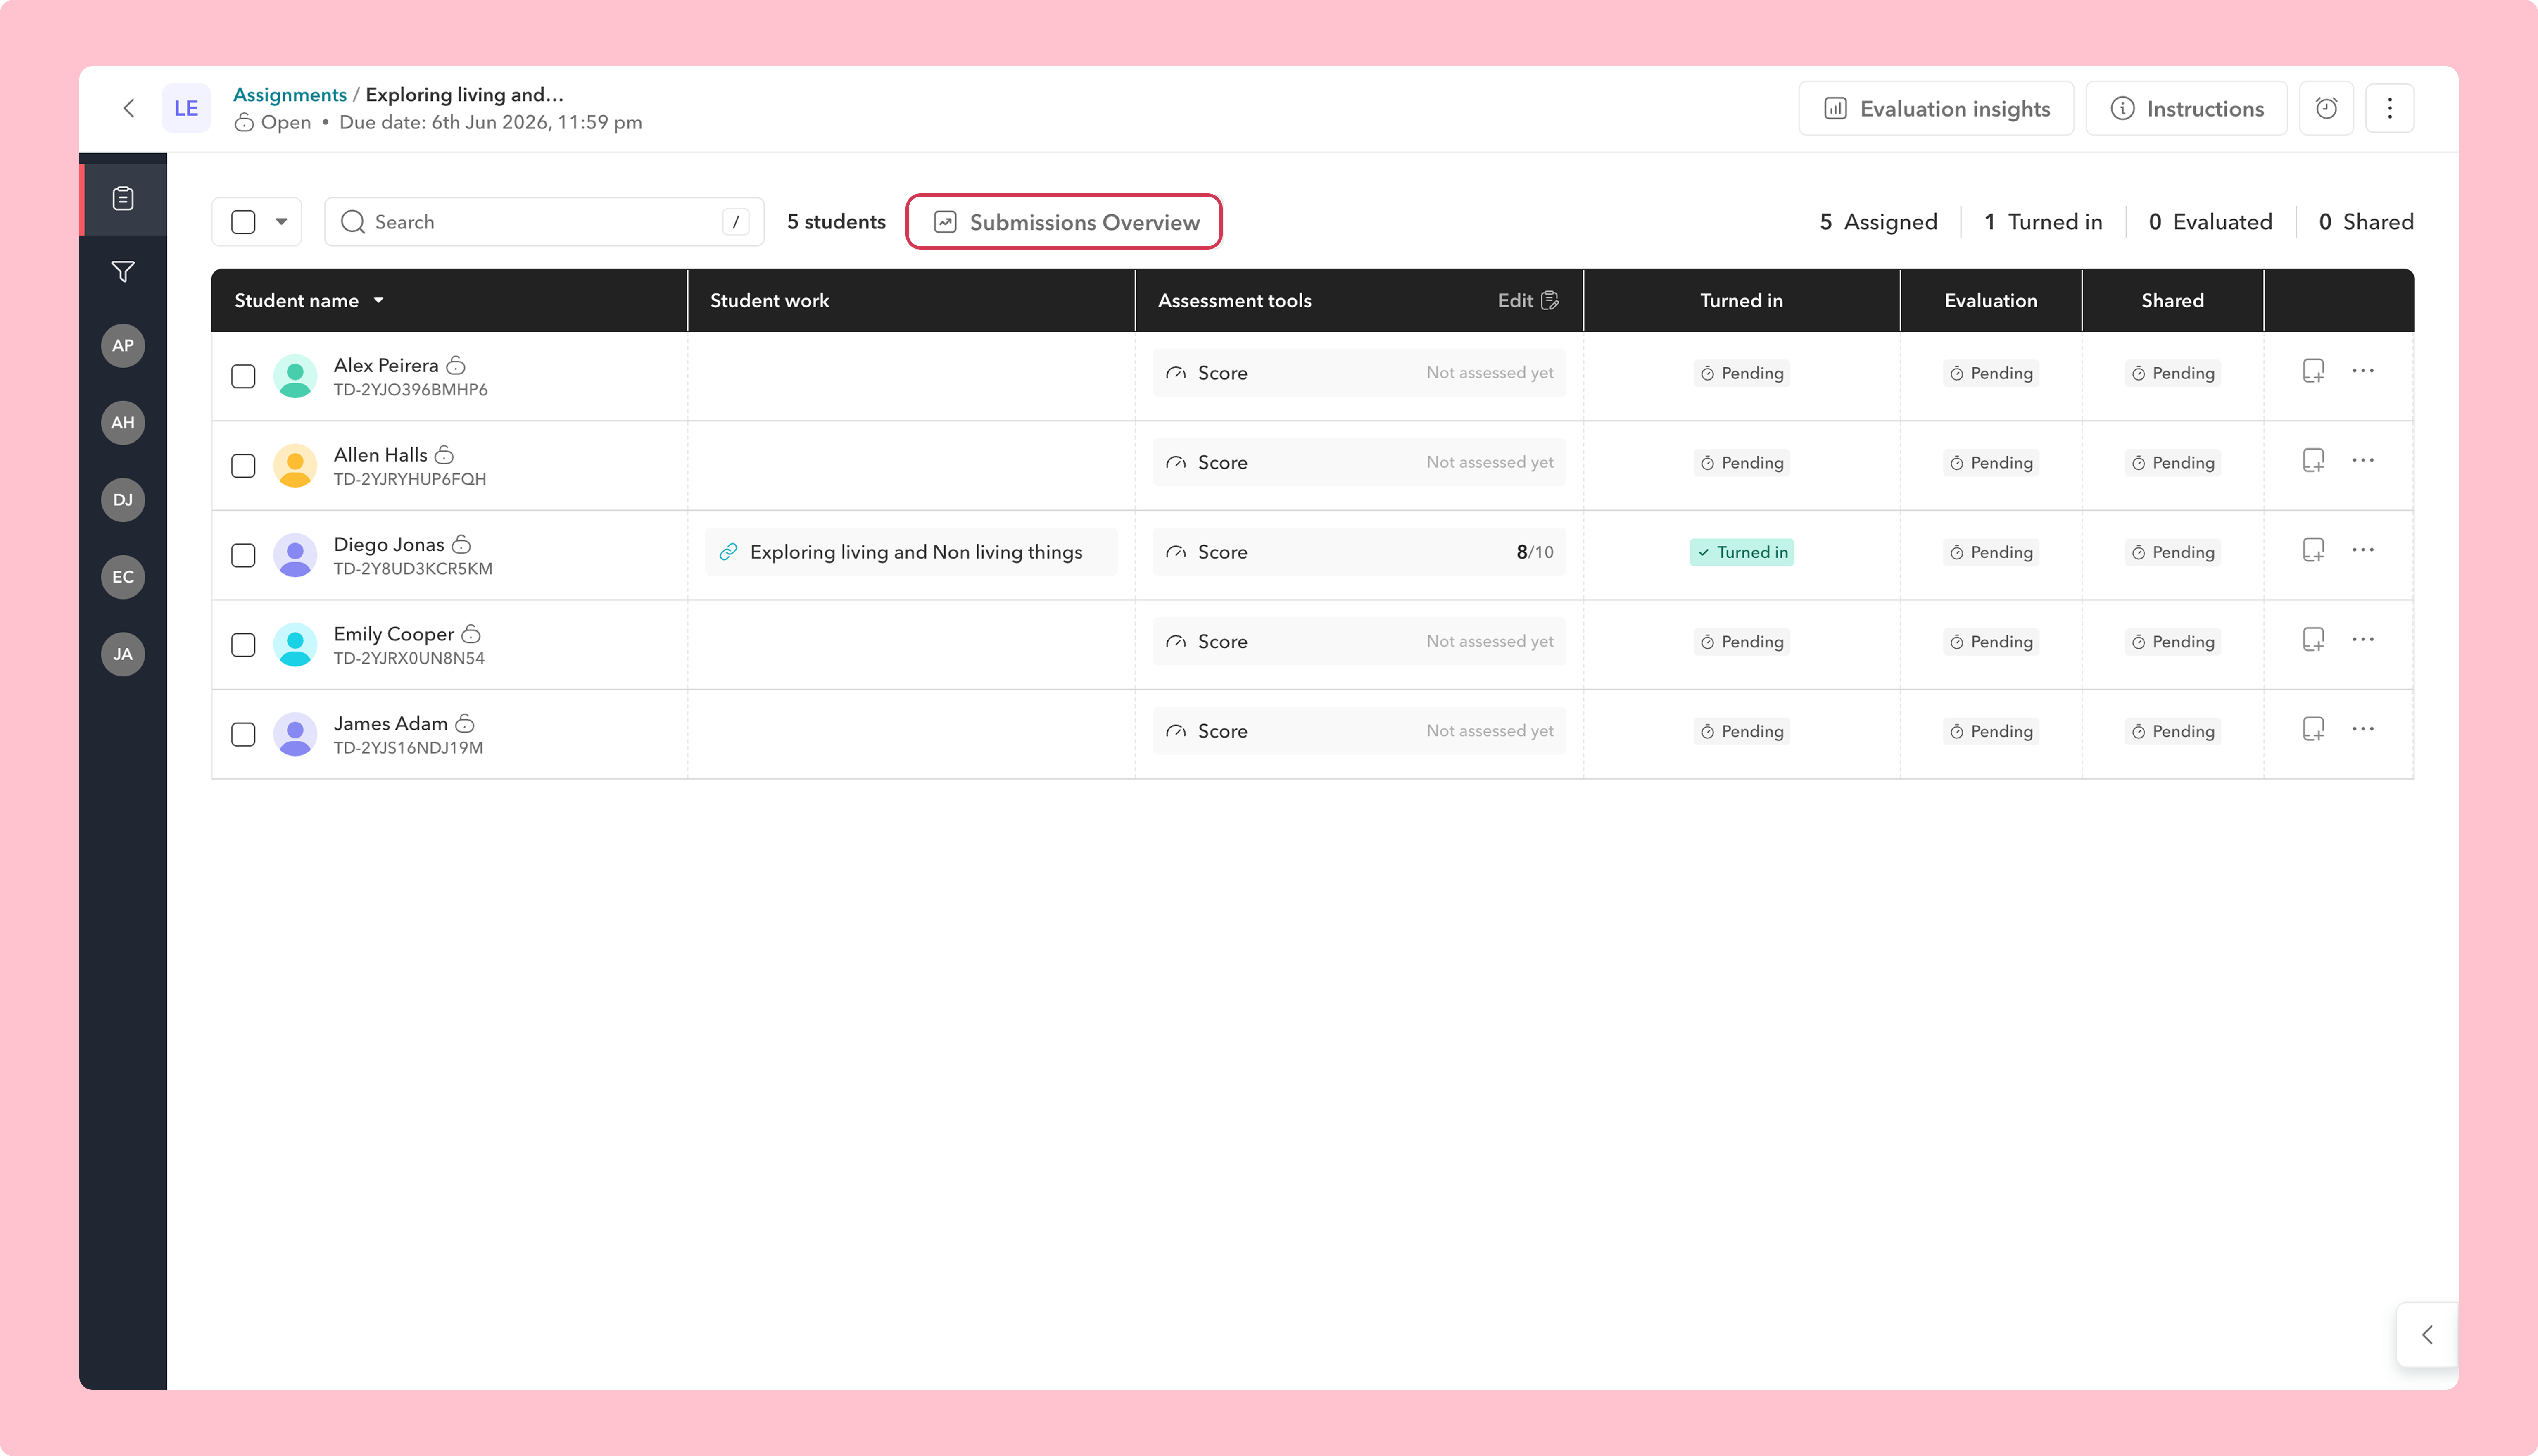Screen dimensions: 2538x1456
Task: Open the alarm clock reminder icon
Action: tap(2326, 108)
